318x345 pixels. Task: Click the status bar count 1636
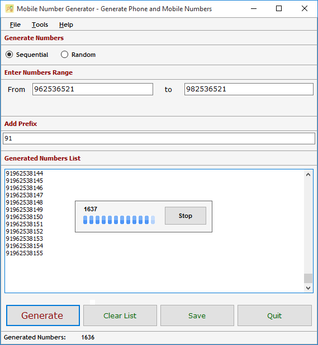(88, 337)
